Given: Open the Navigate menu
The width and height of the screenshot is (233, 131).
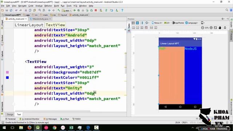Looking at the screenshot, I should click(x=22, y=6).
